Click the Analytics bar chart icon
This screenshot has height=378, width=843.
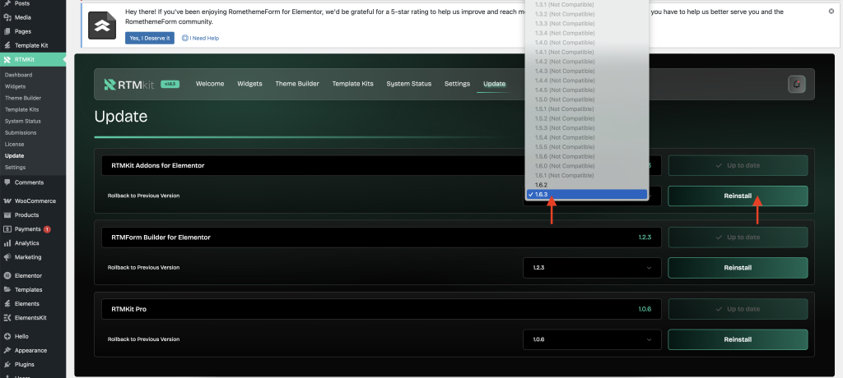(7, 243)
